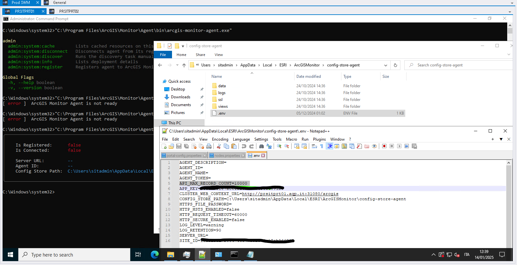
Task: Click the Type here to search box
Action: point(74,255)
